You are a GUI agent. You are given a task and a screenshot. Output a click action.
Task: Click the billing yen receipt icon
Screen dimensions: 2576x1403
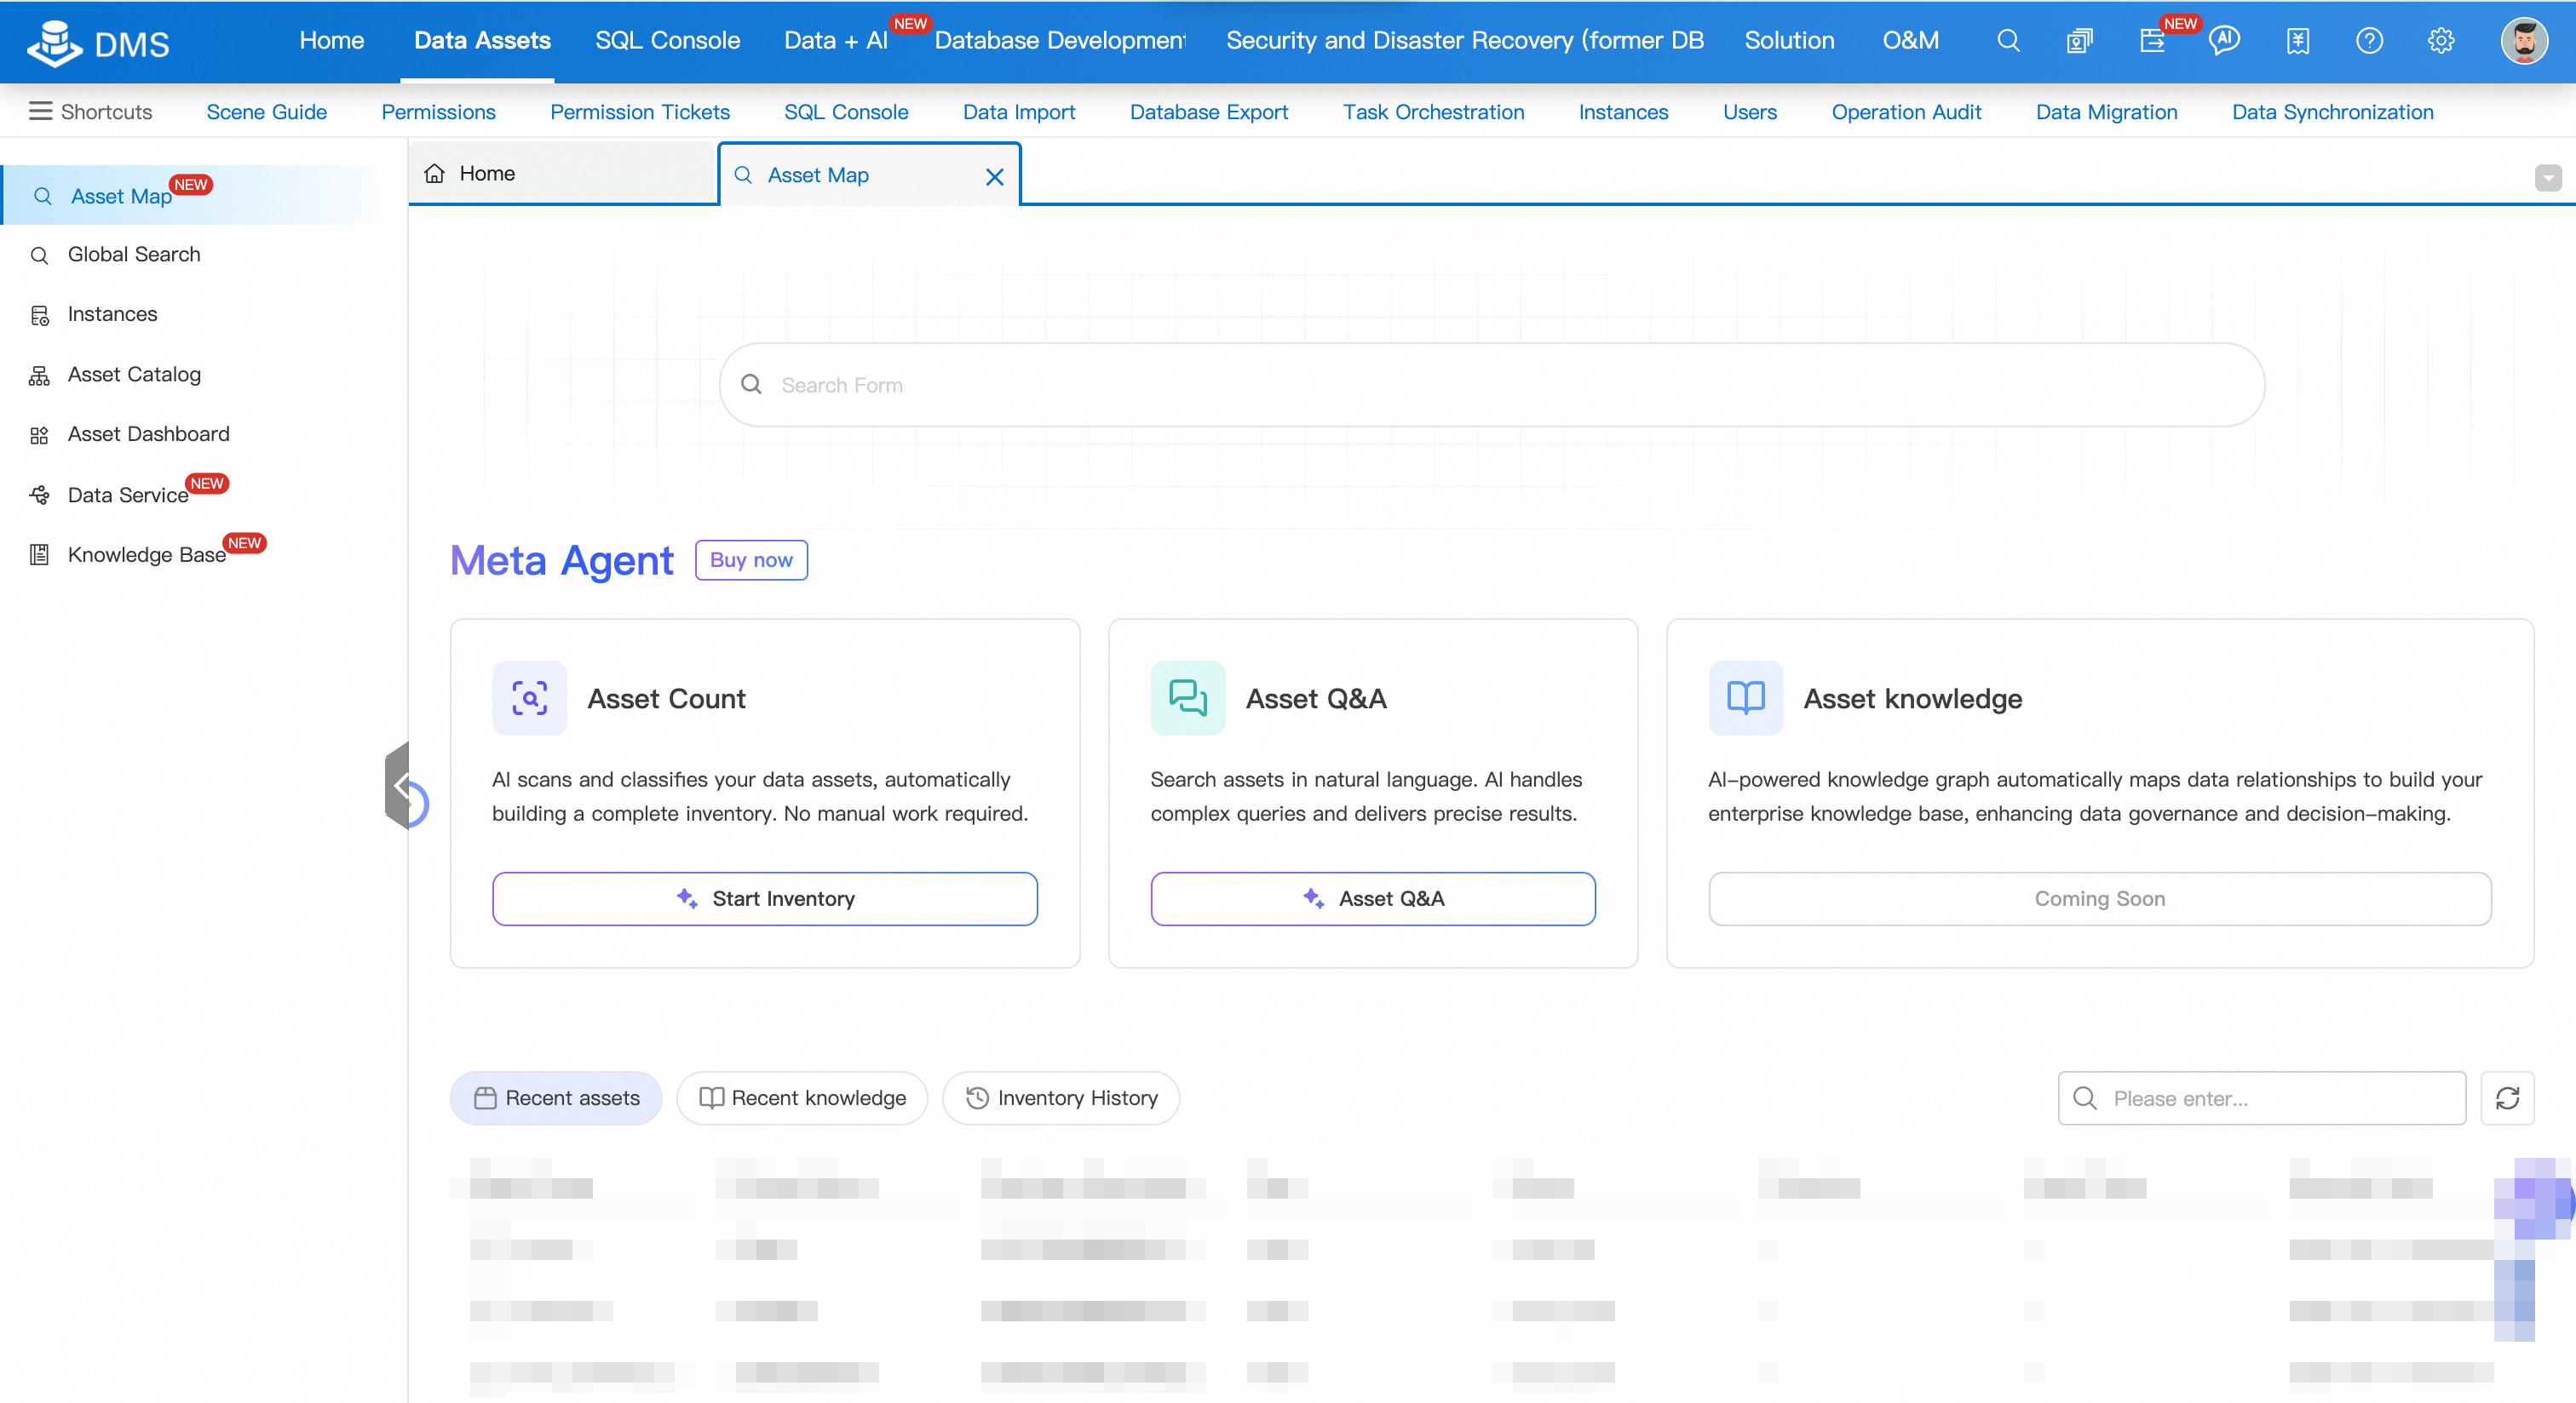2297,41
